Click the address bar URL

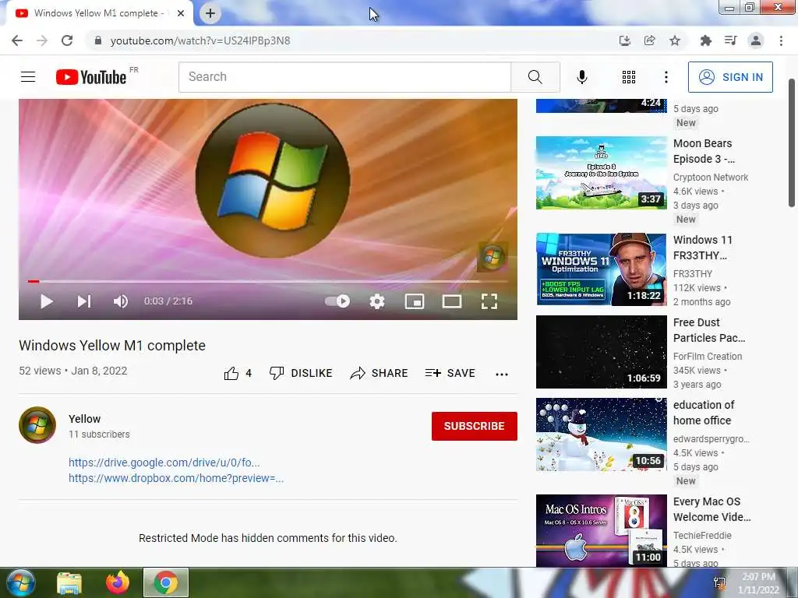[x=200, y=40]
